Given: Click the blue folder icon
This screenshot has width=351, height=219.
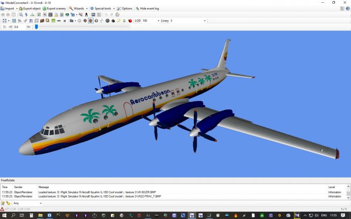Looking at the screenshot, I should (x=73, y=15).
